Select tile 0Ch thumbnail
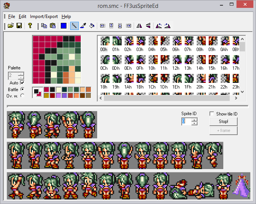This screenshot has height=204, width=256. pyautogui.click(x=105, y=60)
